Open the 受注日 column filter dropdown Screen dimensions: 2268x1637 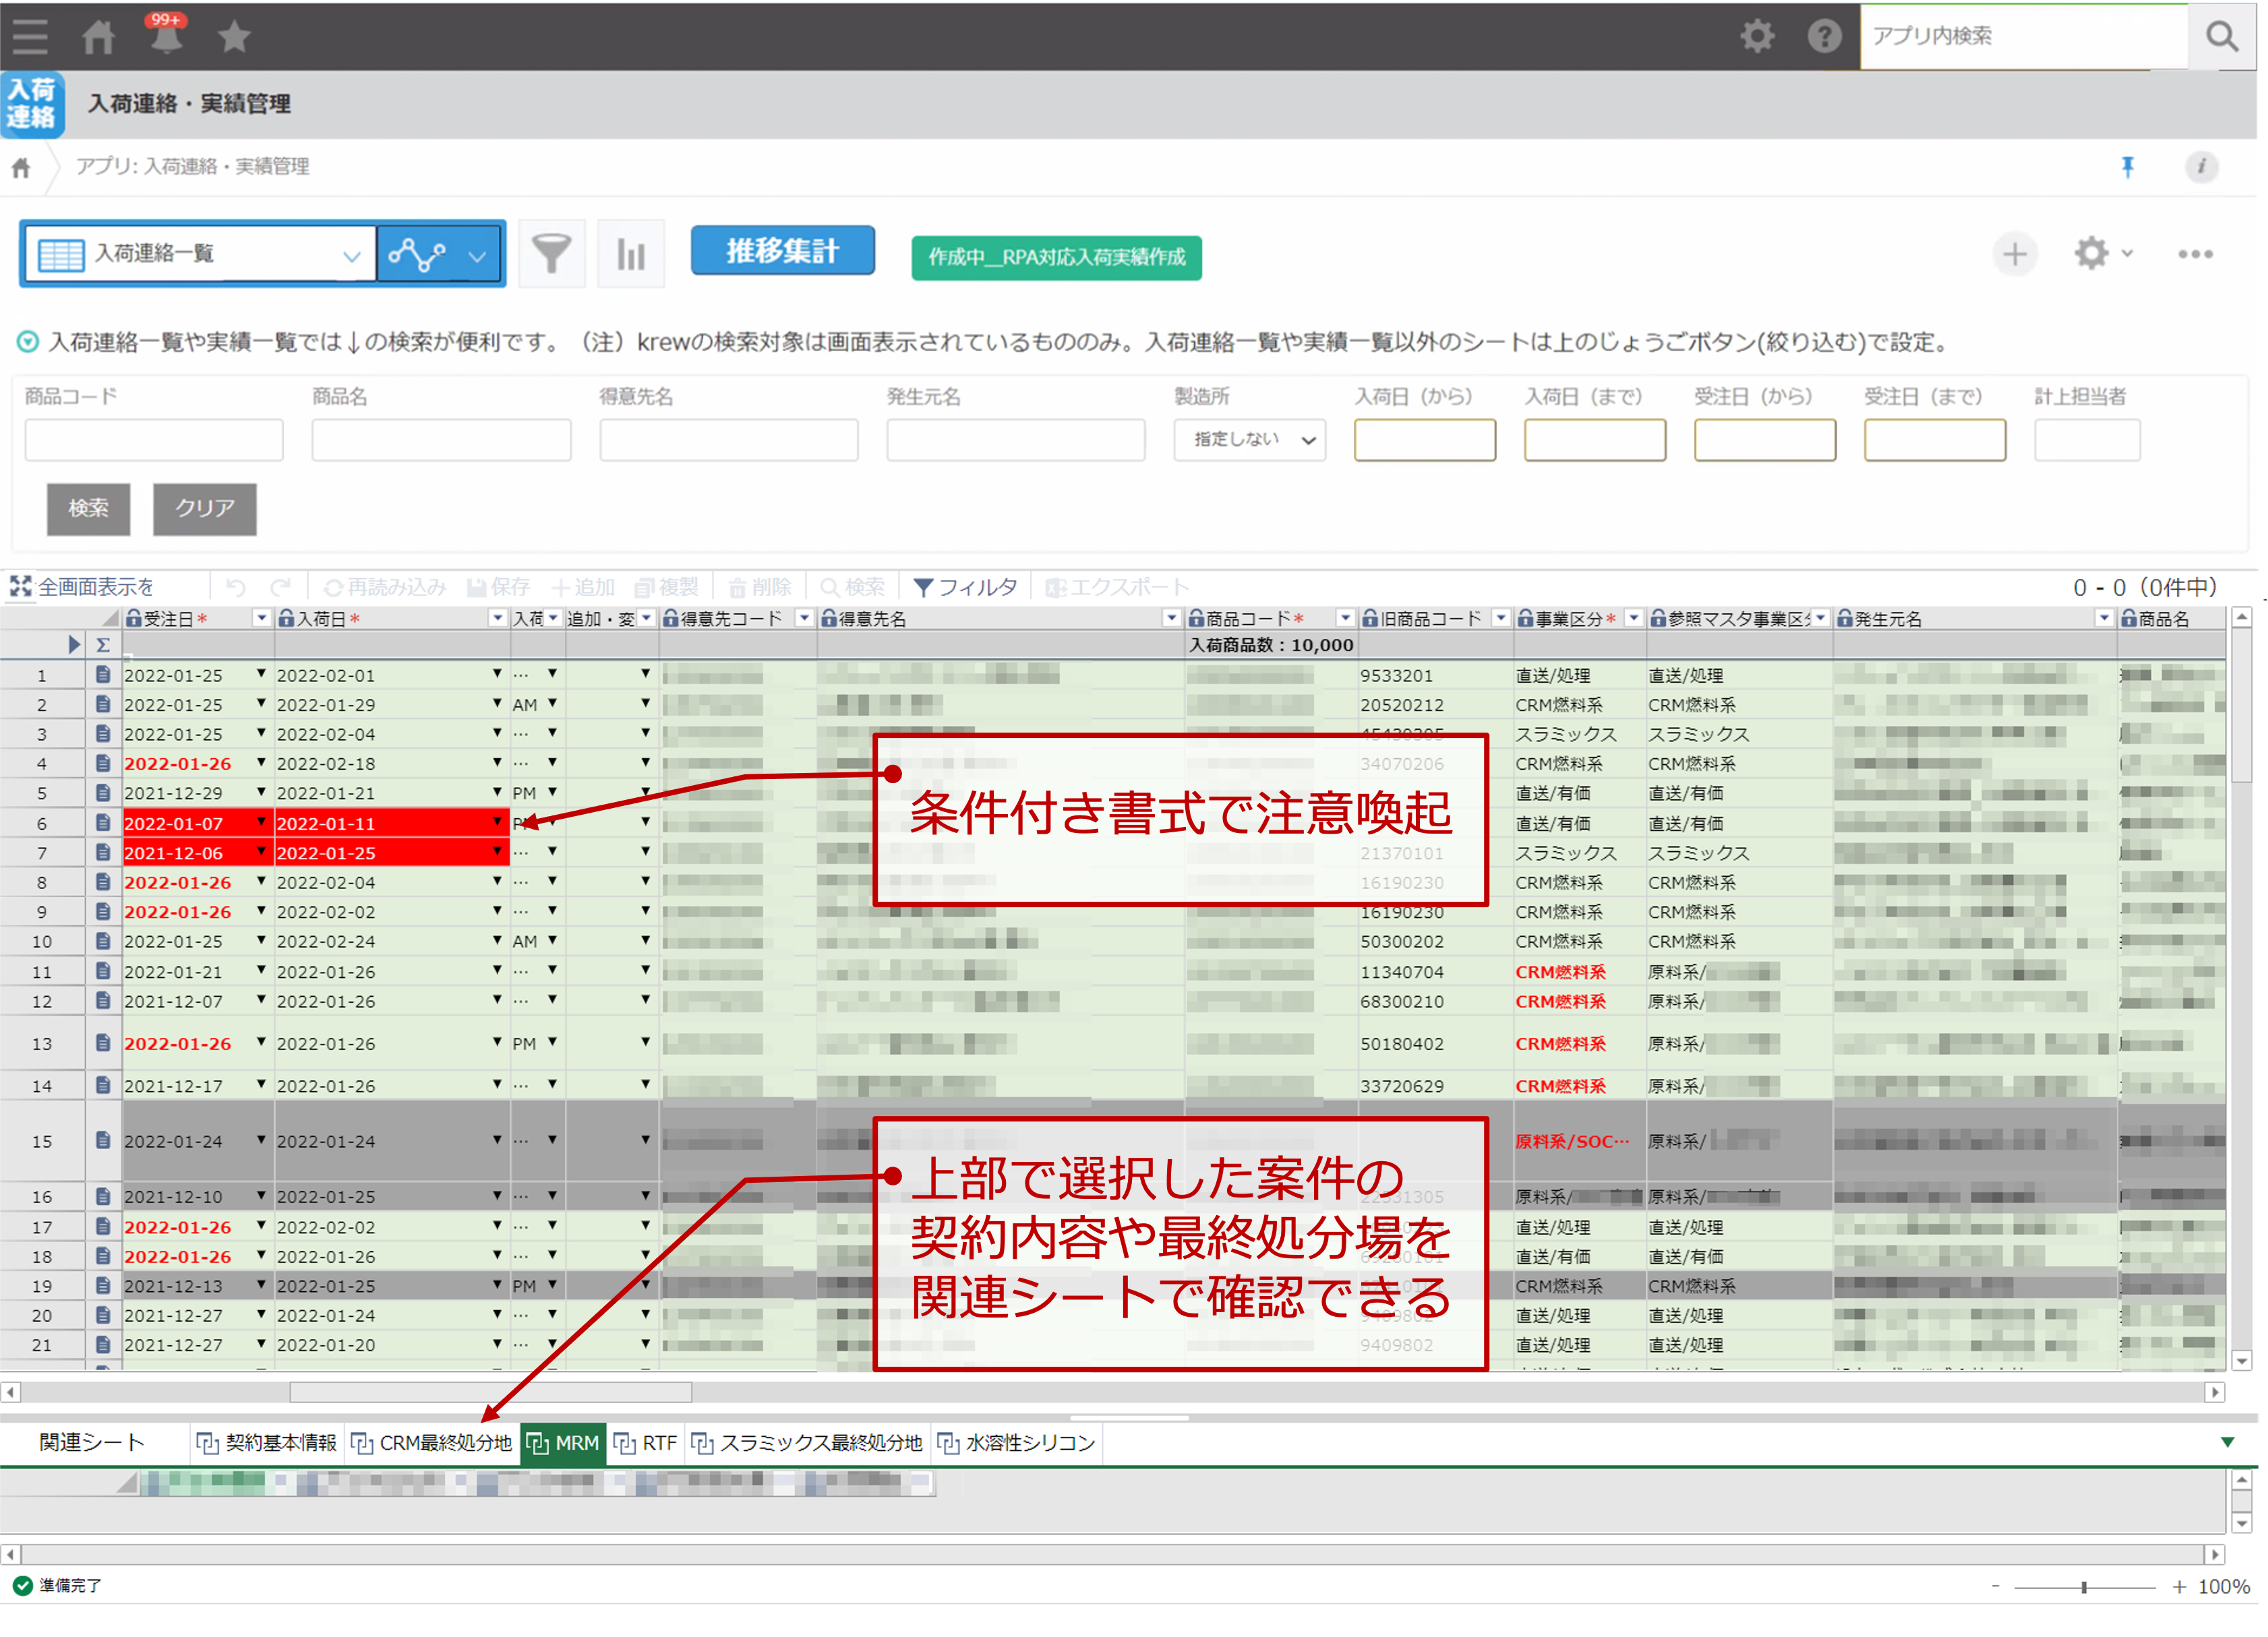(x=261, y=619)
